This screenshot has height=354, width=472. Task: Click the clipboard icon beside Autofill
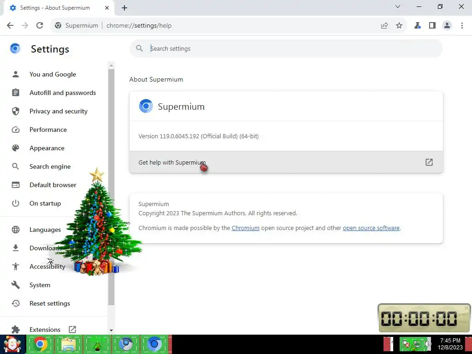(16, 92)
